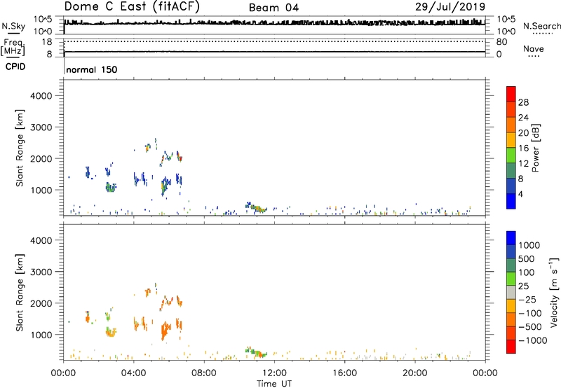The height and width of the screenshot is (388, 561).
Task: Click the blue bottom of the power color bar
Action: [x=511, y=201]
